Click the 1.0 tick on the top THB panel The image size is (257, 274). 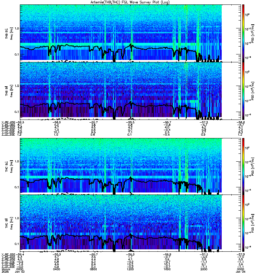[x=16, y=28]
